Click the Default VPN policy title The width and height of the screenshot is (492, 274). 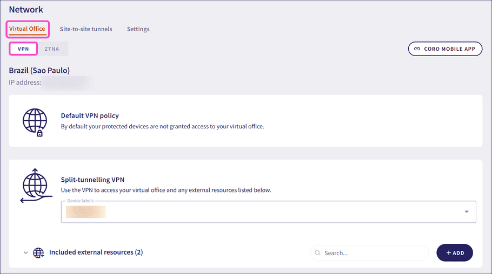(x=90, y=115)
